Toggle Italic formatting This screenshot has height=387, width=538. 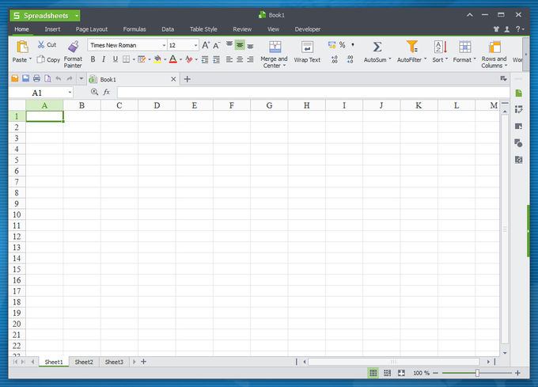[x=104, y=59]
